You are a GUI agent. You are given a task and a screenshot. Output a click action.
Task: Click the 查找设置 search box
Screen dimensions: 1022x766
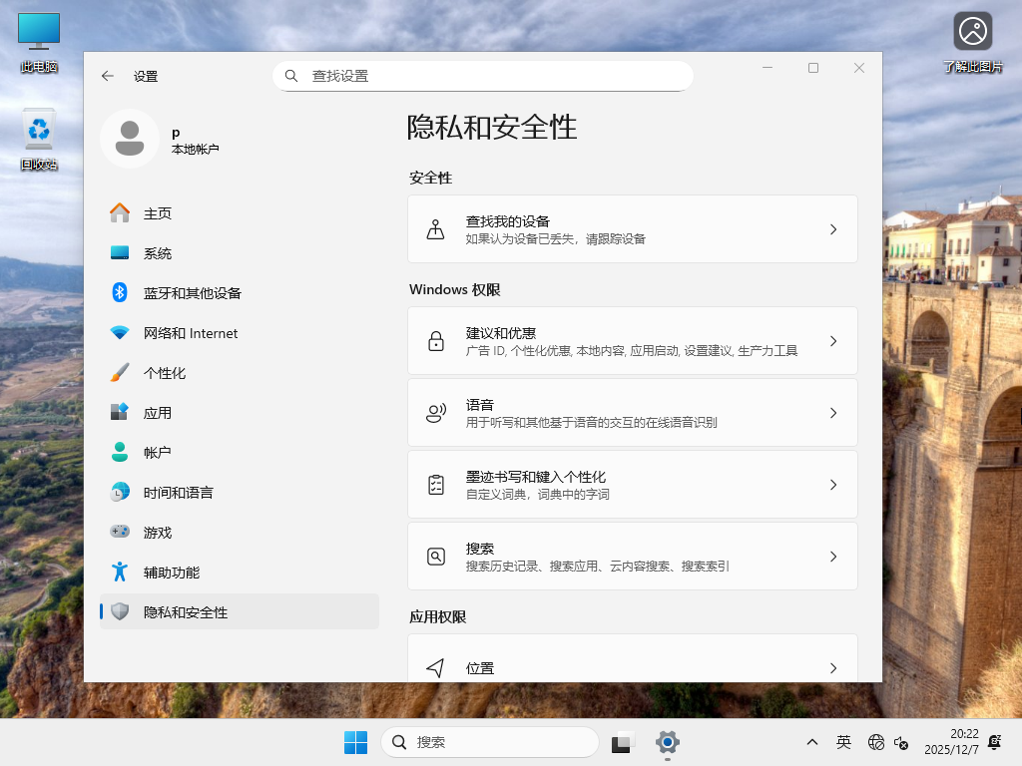[x=482, y=76]
